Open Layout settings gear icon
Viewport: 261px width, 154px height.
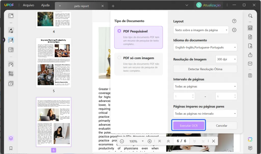(x=234, y=30)
